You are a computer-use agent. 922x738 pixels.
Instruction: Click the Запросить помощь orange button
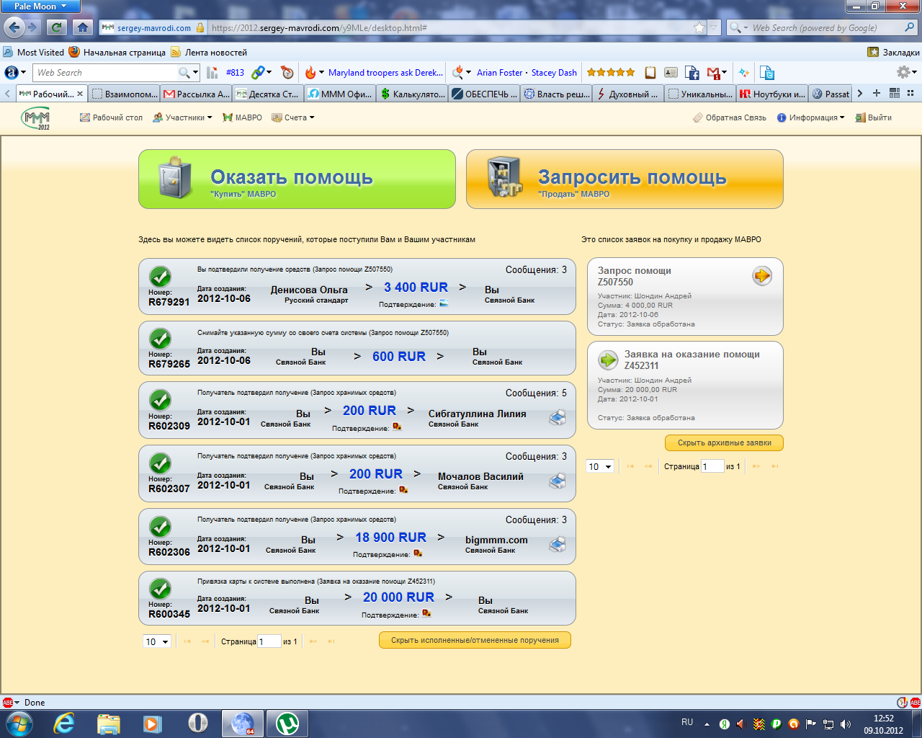pos(625,179)
